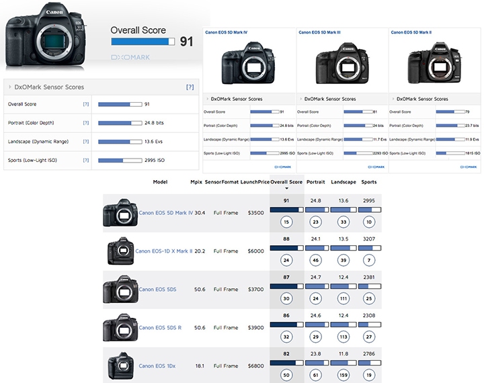Open the Canon EOS 5D Mark III card title
Viewport: 484px width, 383px height.
pyautogui.click(x=319, y=32)
